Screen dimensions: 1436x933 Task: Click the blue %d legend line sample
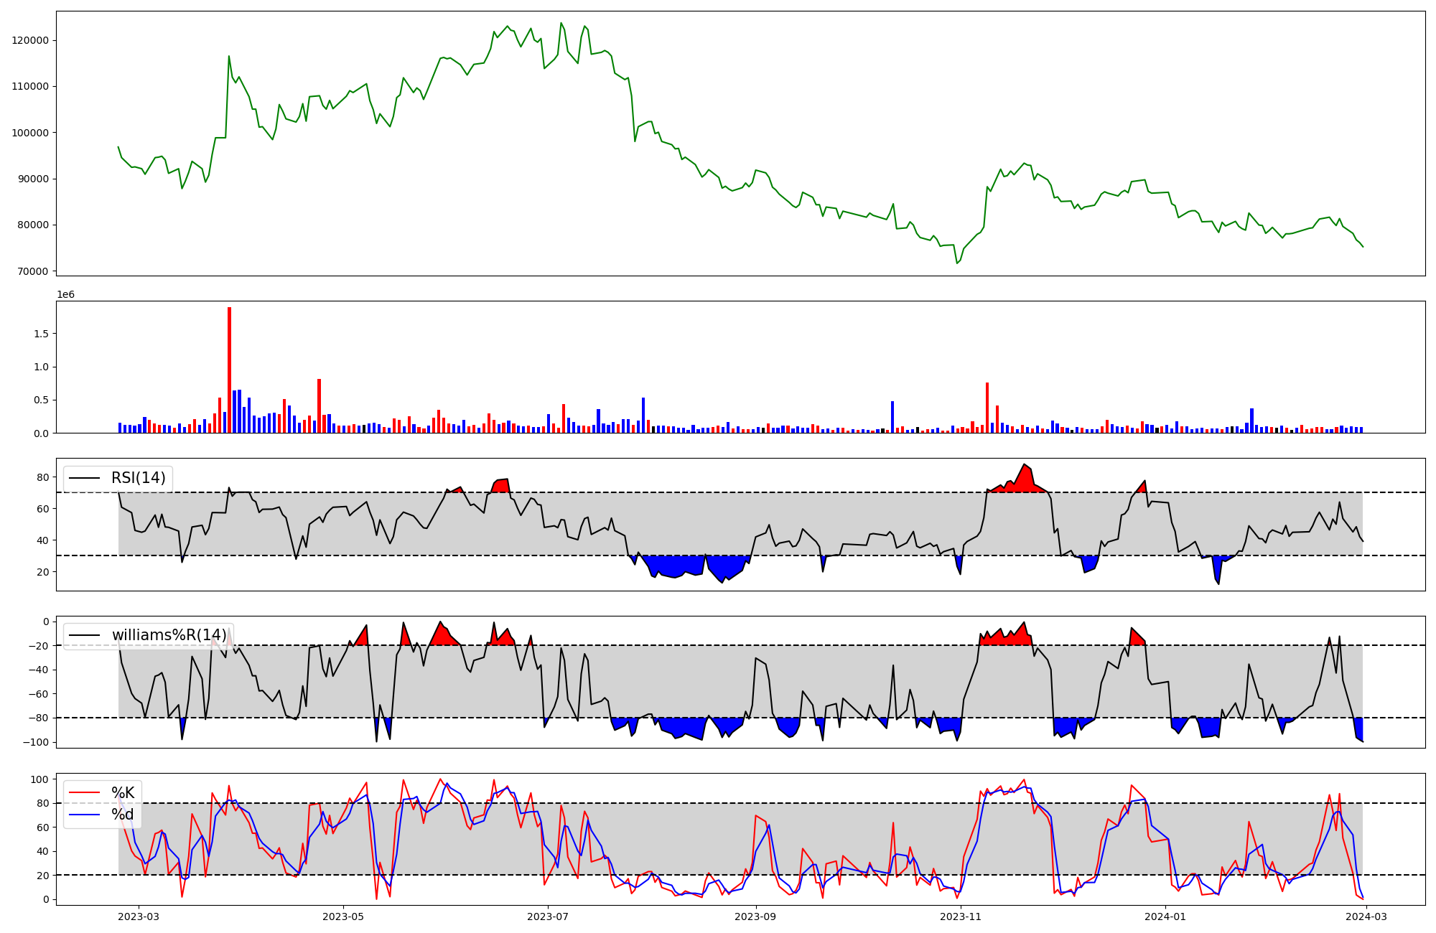click(84, 815)
